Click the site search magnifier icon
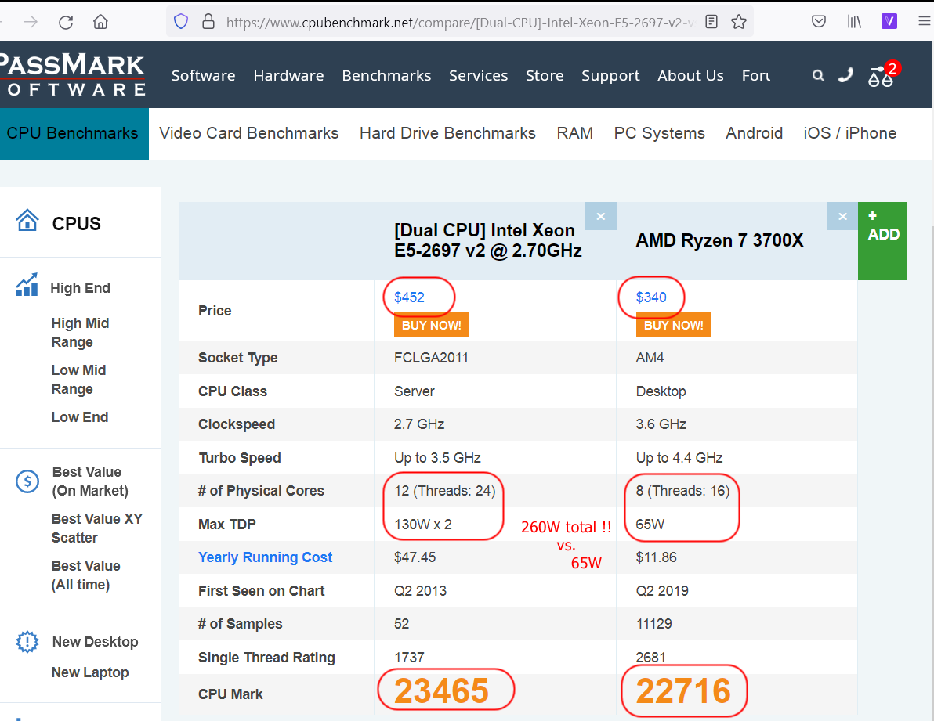The height and width of the screenshot is (721, 934). pyautogui.click(x=819, y=76)
